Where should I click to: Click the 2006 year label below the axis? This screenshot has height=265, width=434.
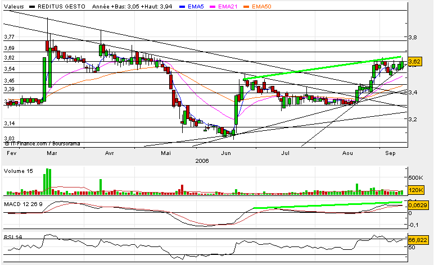[202, 161]
